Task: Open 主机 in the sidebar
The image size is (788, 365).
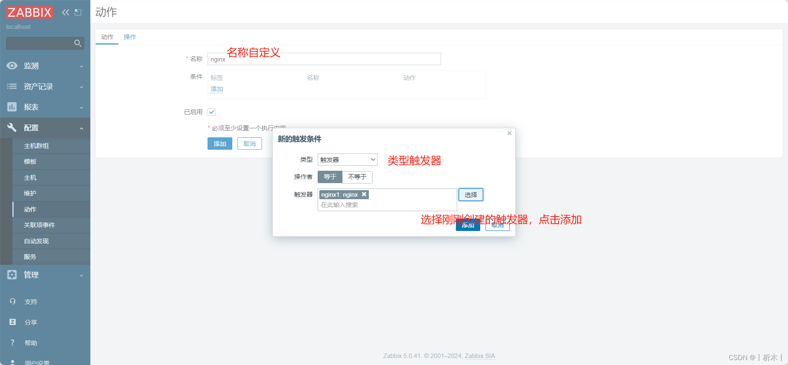Action: [x=51, y=177]
